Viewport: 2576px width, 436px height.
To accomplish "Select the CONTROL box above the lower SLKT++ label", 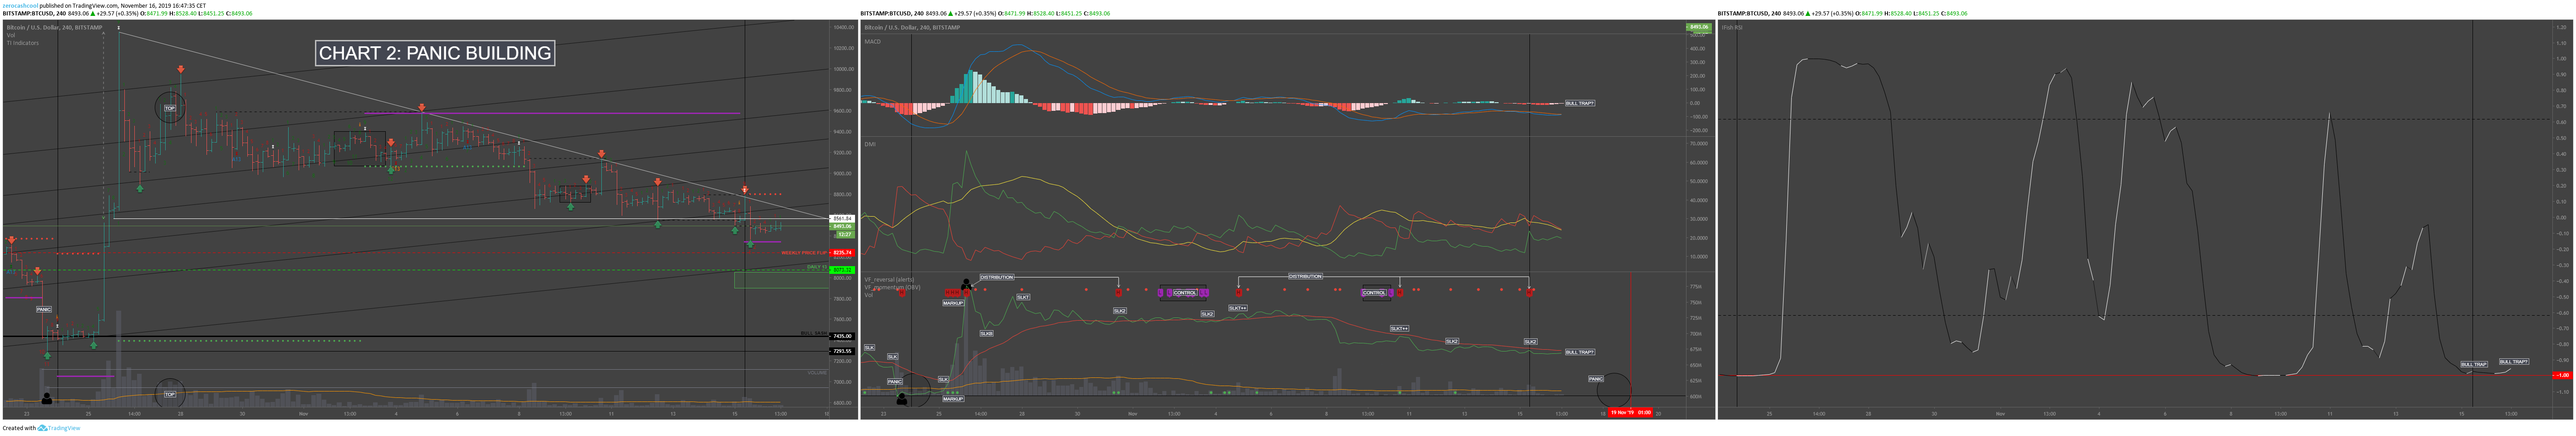I will tap(1375, 293).
